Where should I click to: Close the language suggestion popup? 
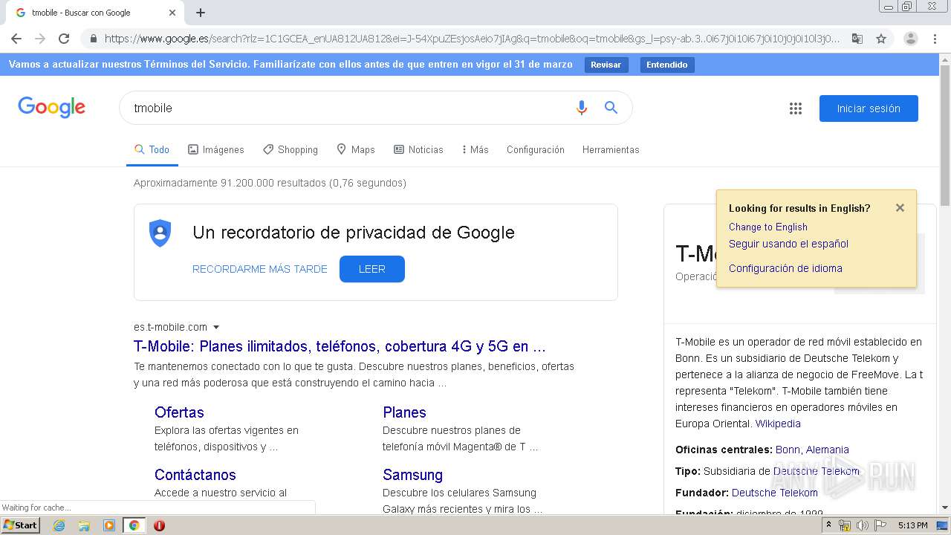(x=900, y=208)
